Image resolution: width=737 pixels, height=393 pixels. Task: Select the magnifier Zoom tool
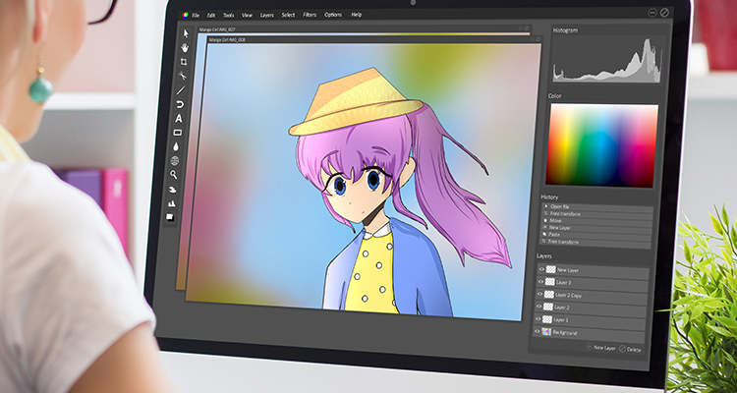coord(173,175)
